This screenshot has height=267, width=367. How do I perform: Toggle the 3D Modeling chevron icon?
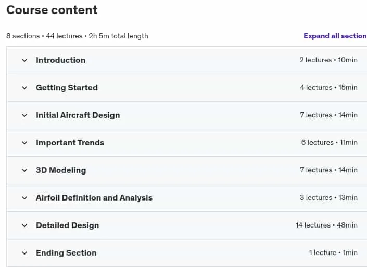pyautogui.click(x=24, y=170)
